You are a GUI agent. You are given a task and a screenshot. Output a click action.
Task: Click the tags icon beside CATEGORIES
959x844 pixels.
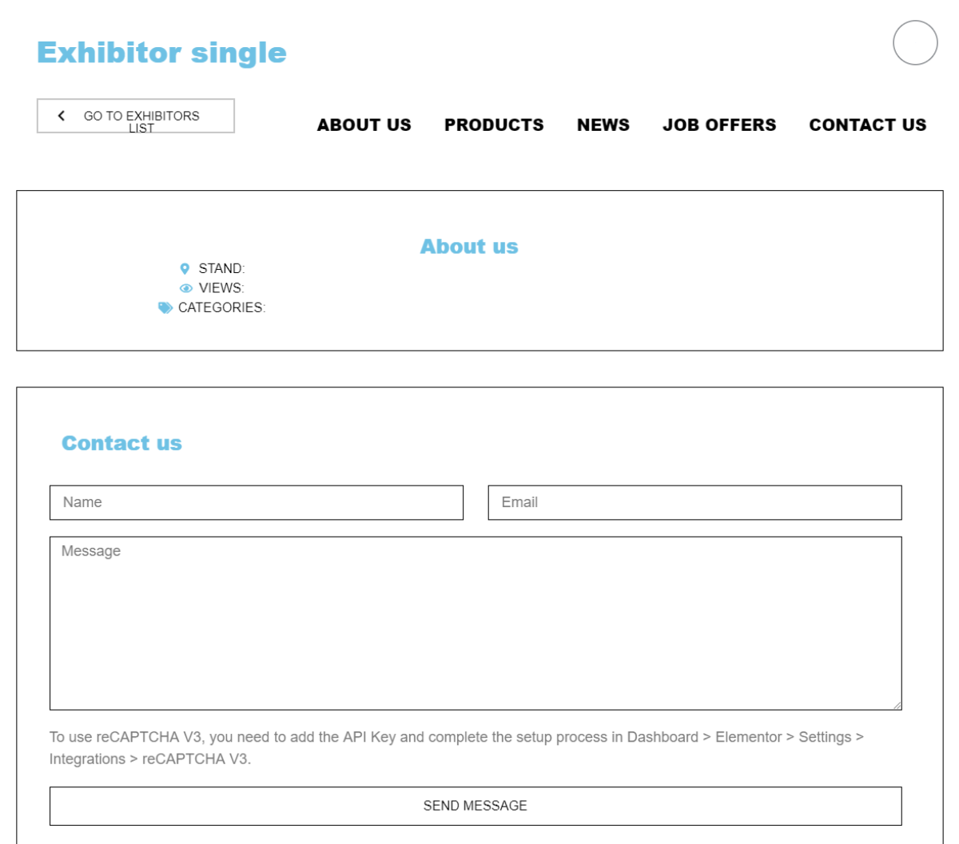tap(165, 308)
